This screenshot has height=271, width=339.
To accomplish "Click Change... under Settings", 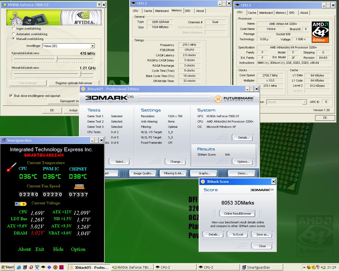I will [176, 162].
